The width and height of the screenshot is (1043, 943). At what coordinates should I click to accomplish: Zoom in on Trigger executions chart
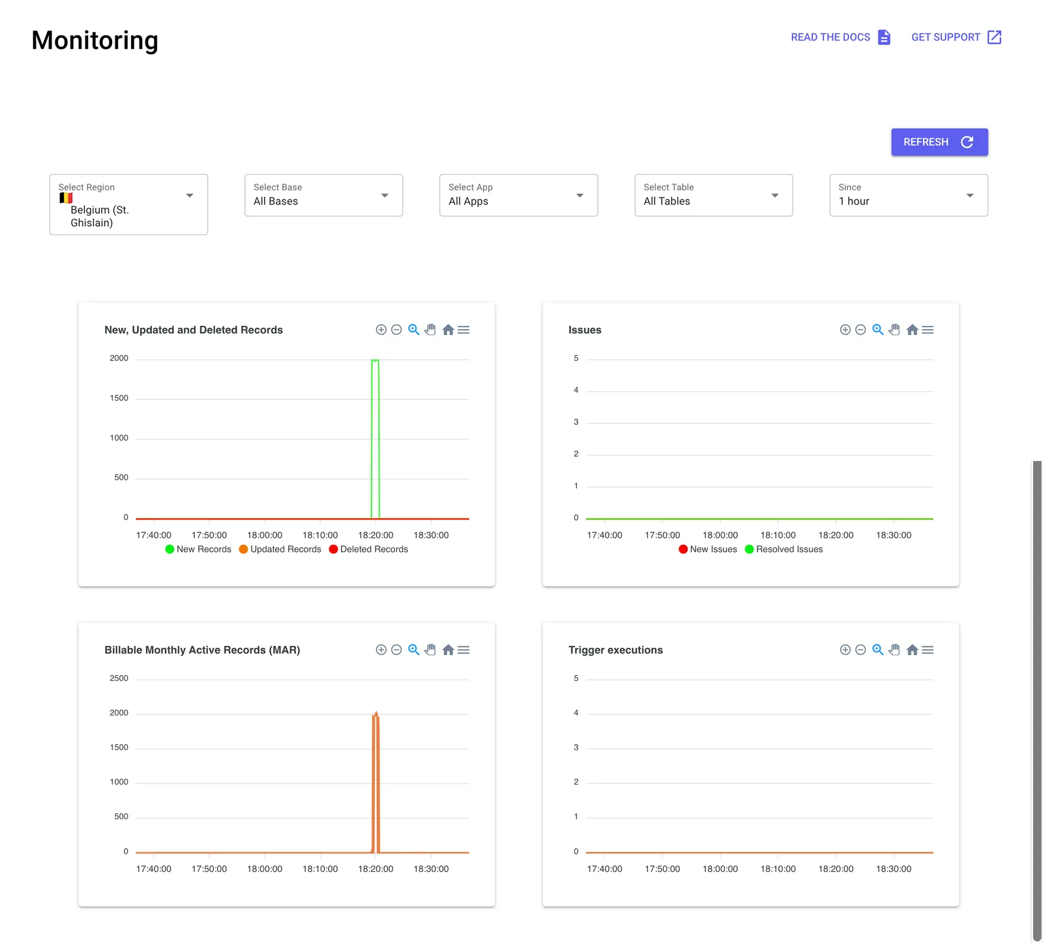point(845,650)
